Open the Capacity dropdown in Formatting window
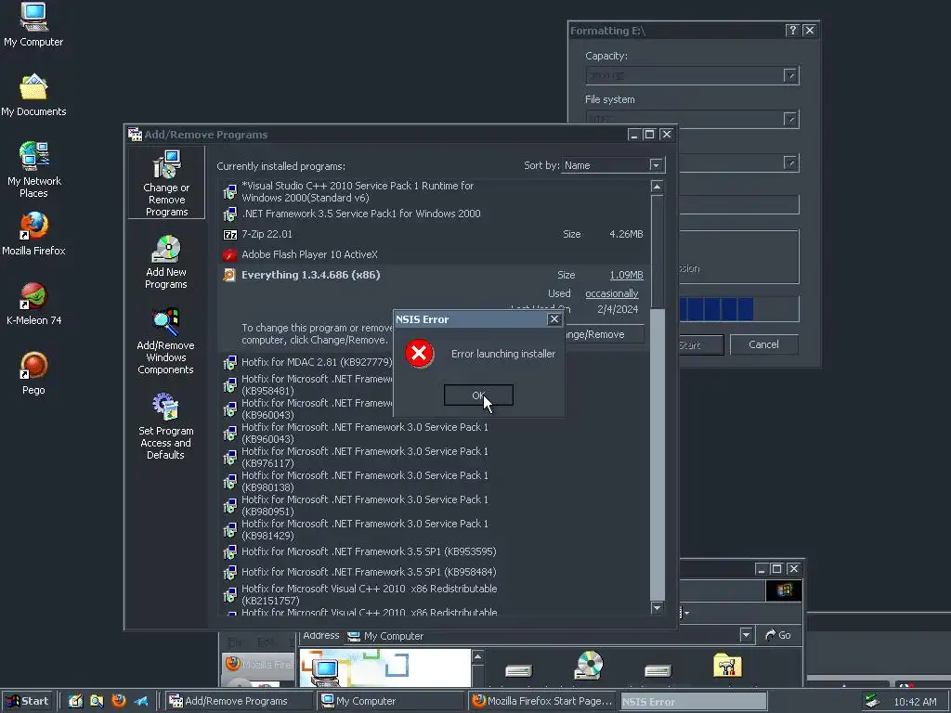The height and width of the screenshot is (713, 951). pos(789,75)
